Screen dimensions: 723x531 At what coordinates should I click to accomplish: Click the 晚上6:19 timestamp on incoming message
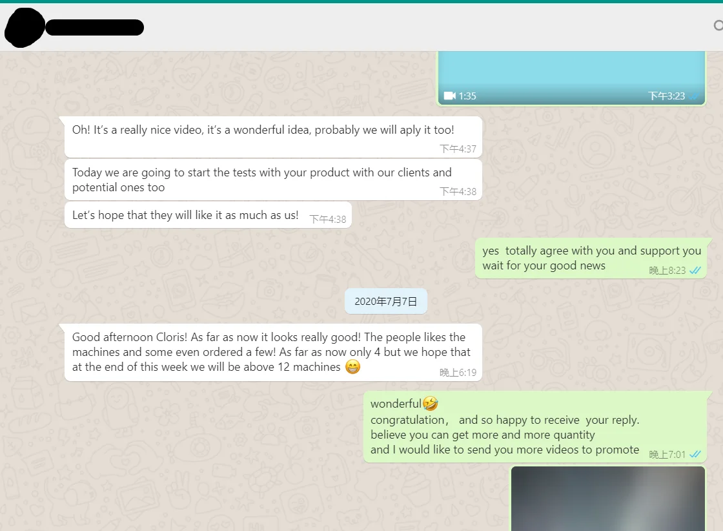[x=458, y=372]
